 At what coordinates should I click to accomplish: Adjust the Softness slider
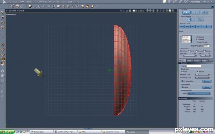click(205, 56)
